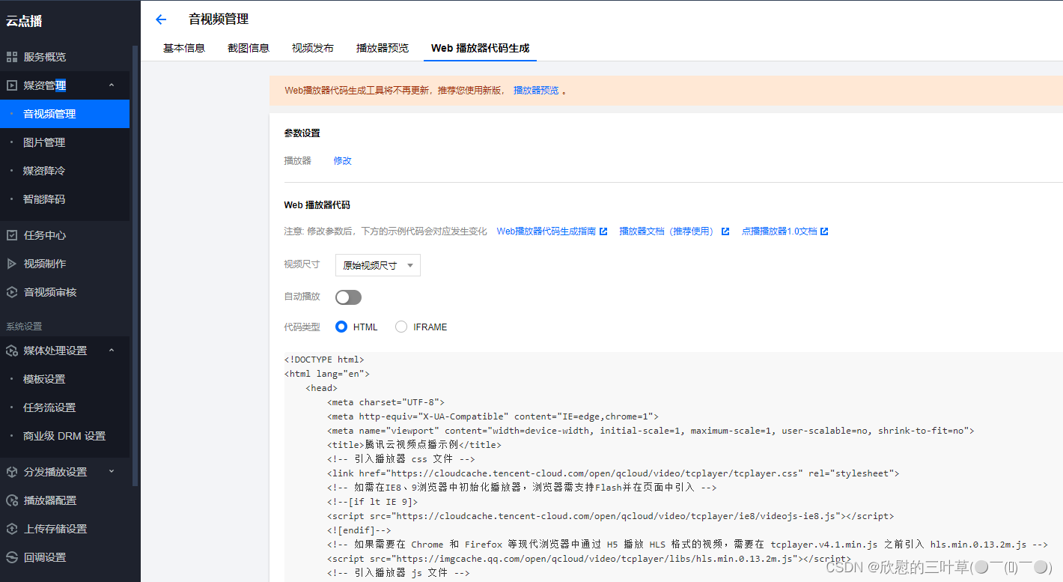Viewport: 1063px width, 582px height.
Task: Click the 任务中心 checklist icon
Action: (x=12, y=235)
